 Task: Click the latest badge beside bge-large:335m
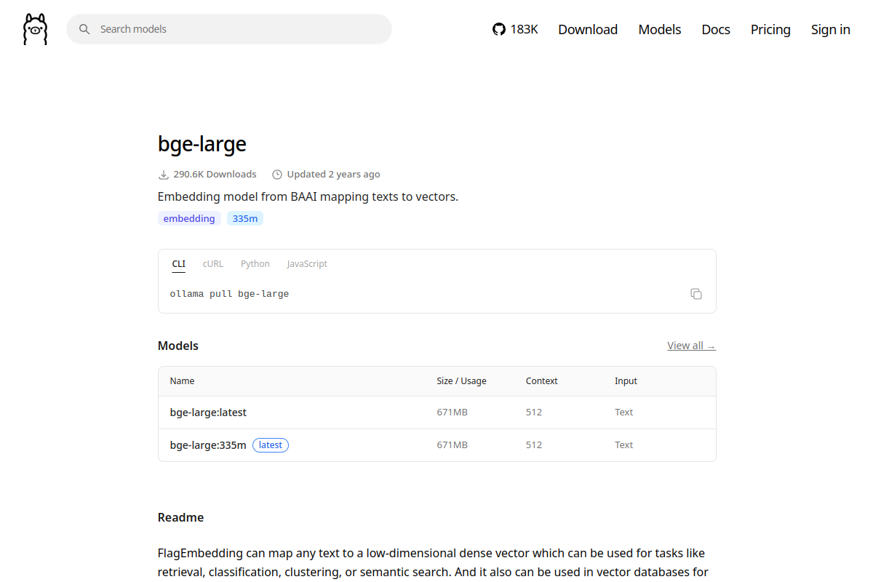pyautogui.click(x=271, y=445)
